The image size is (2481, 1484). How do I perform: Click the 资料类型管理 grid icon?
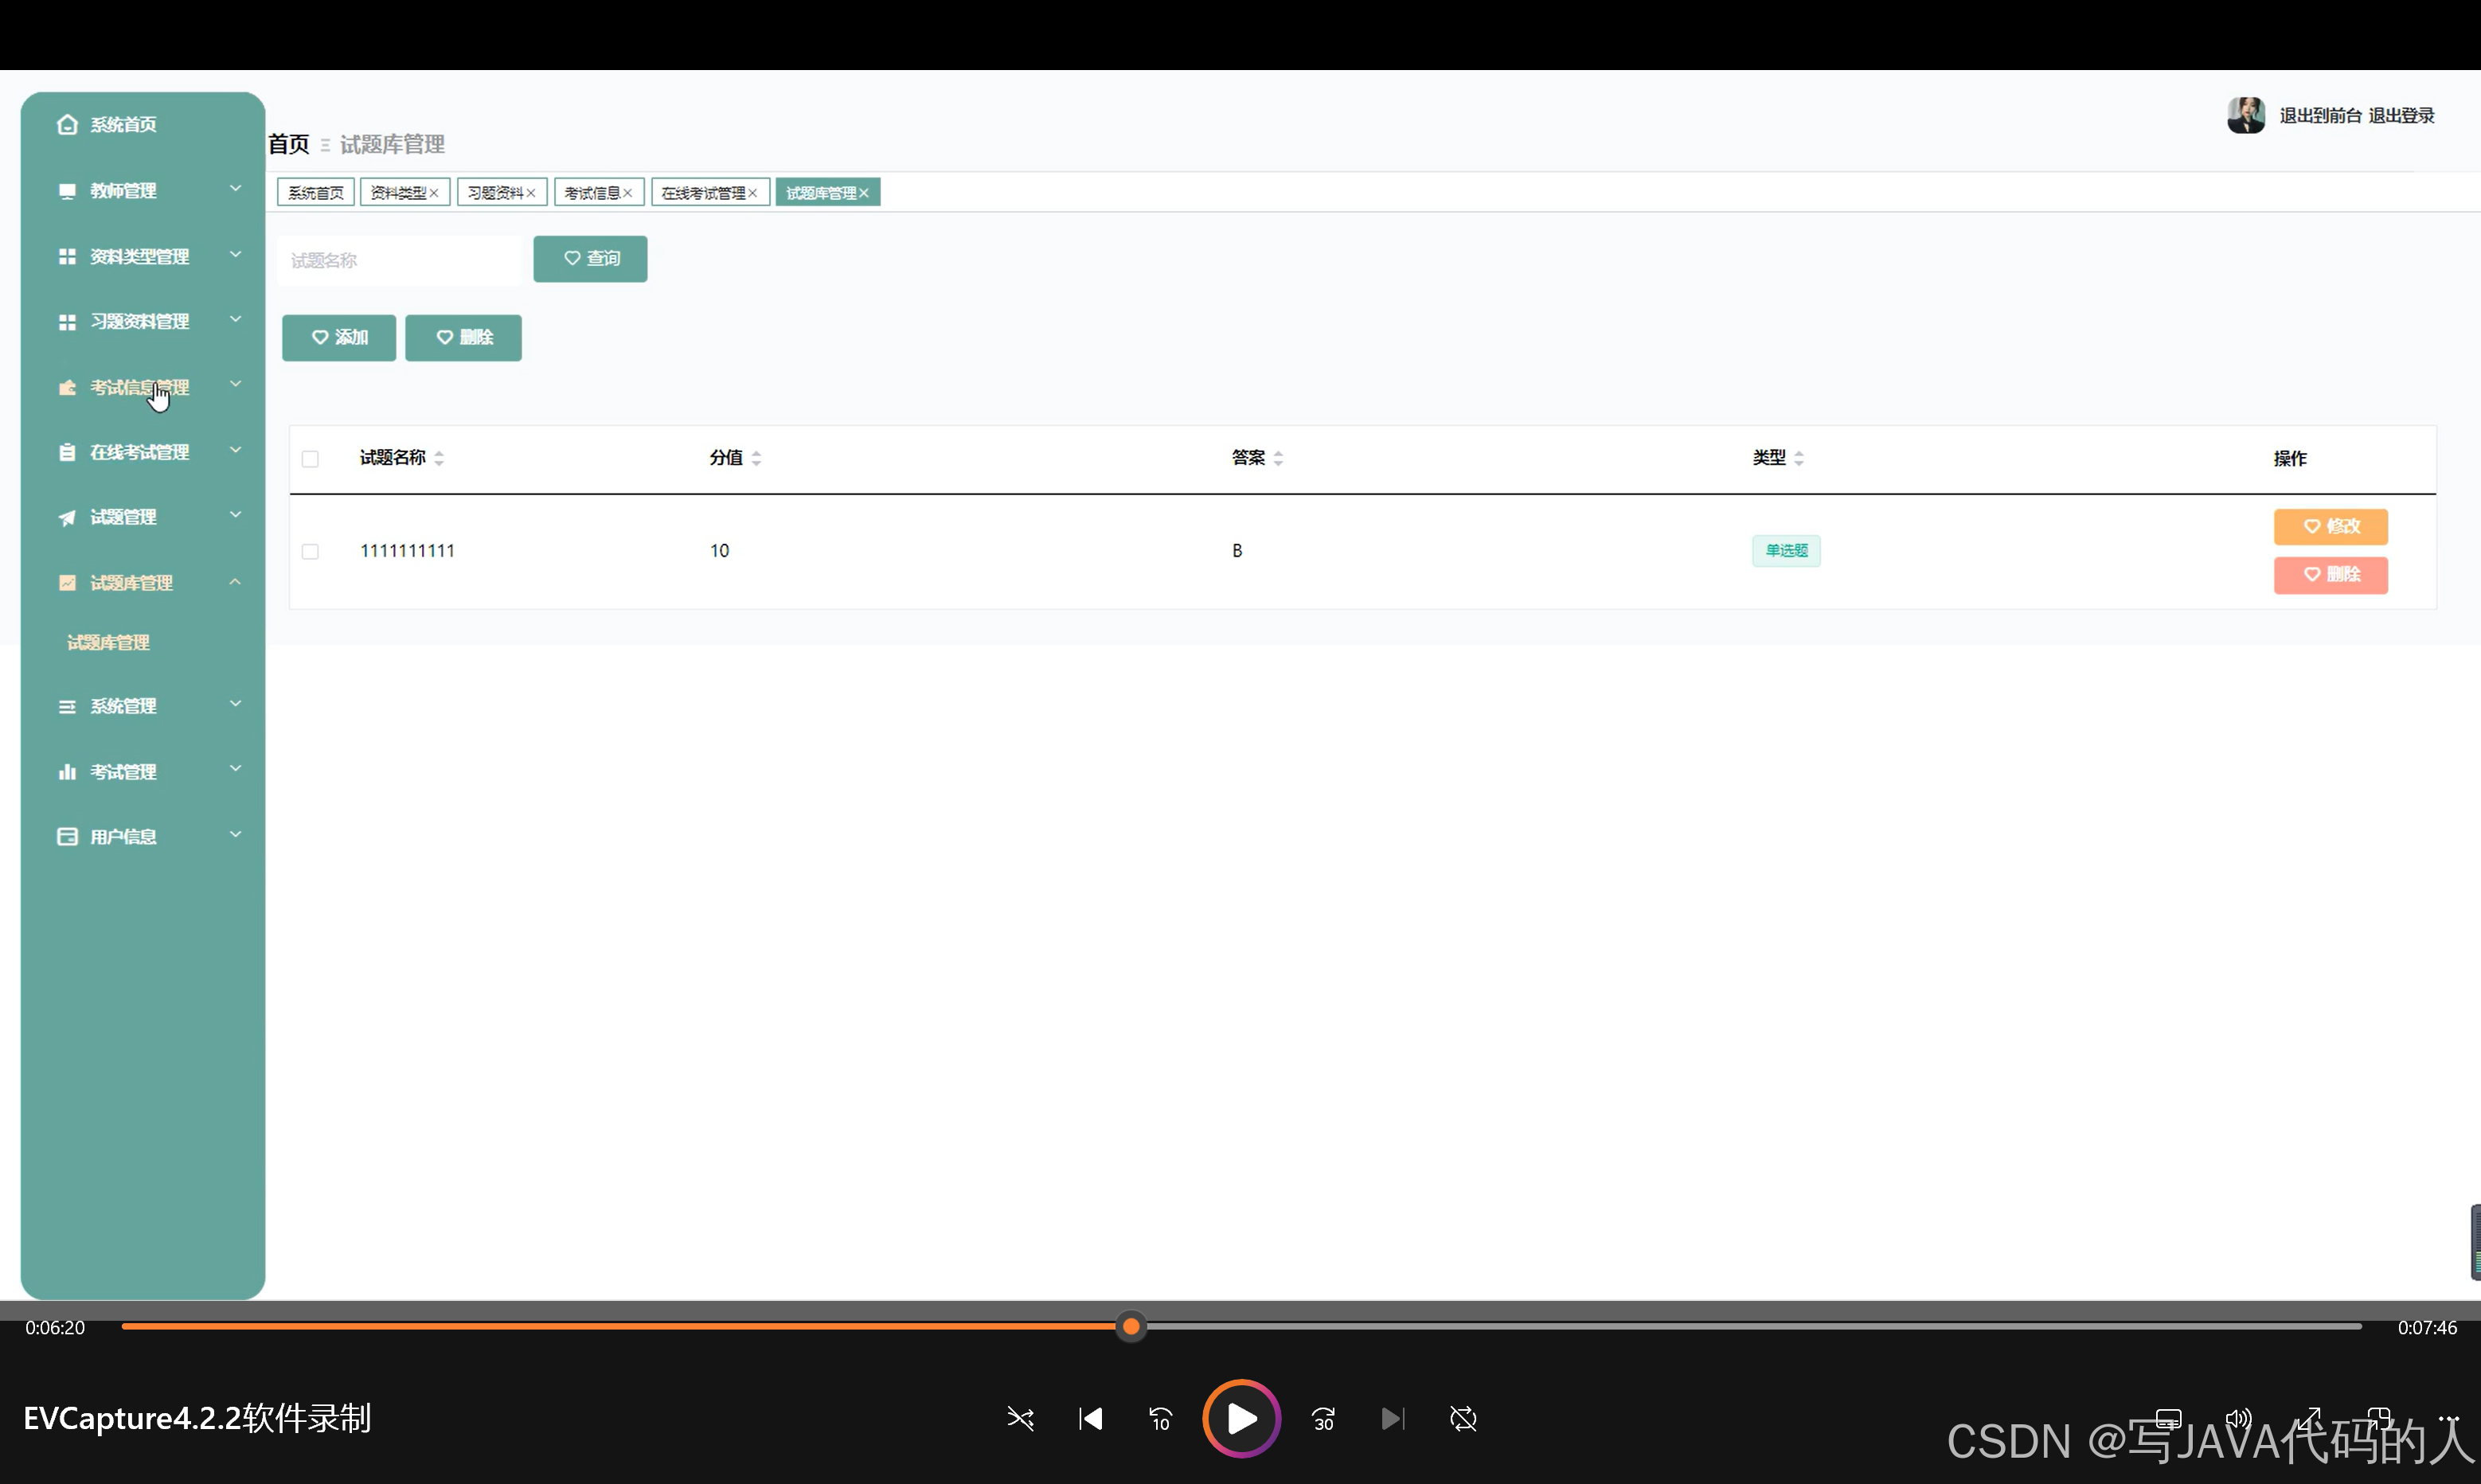pyautogui.click(x=67, y=256)
